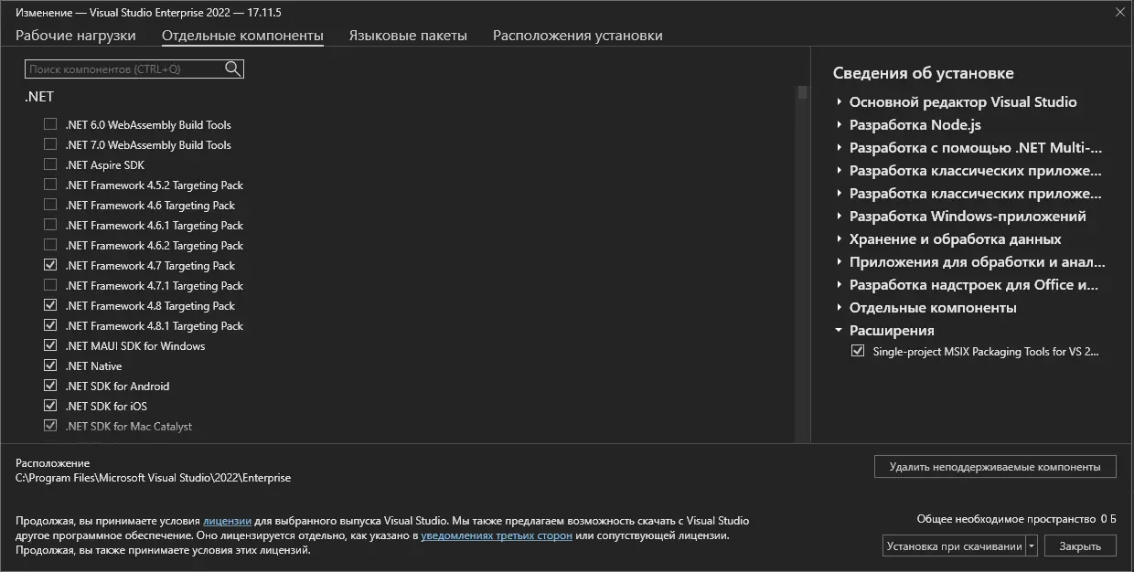Expand Основной редактор Visual Studio
The image size is (1134, 572).
click(x=839, y=102)
